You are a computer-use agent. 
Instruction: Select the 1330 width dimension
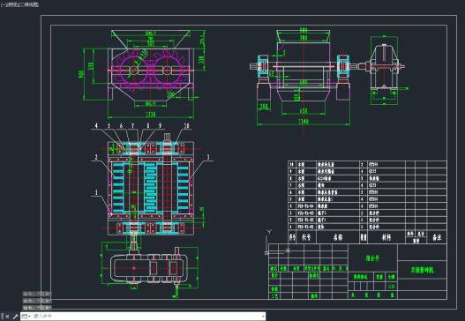150,114
